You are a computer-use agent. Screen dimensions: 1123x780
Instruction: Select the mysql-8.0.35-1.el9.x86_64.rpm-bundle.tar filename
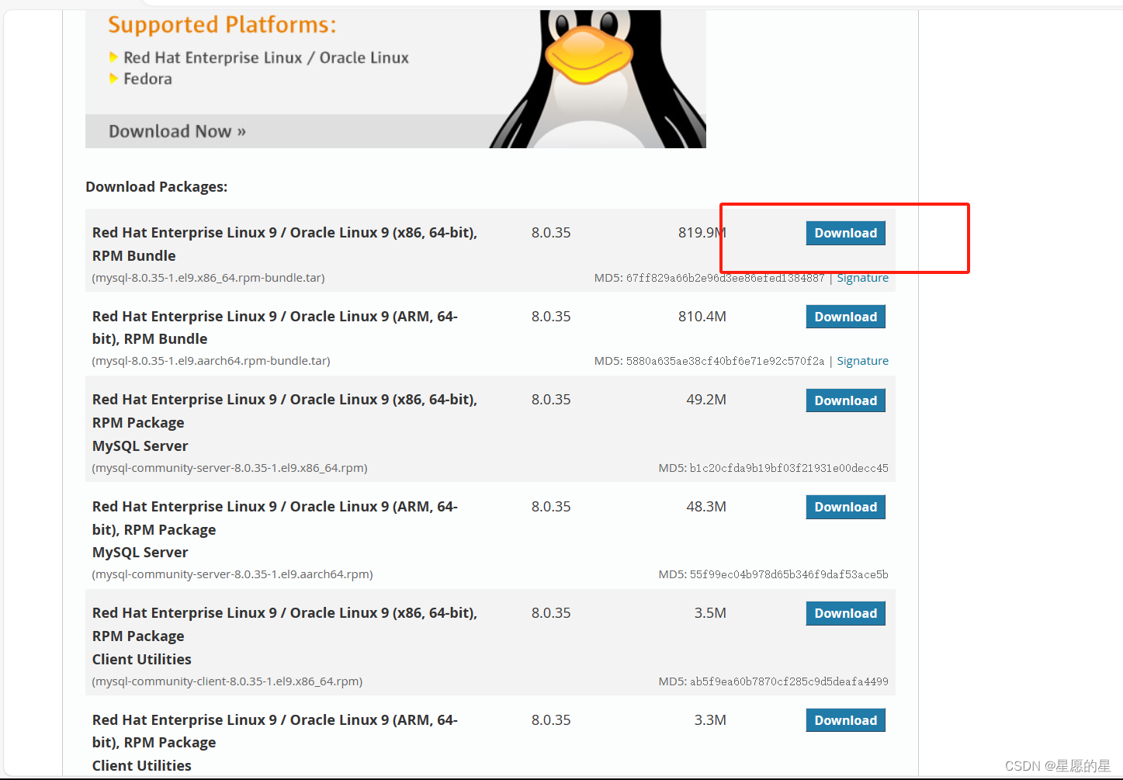208,277
